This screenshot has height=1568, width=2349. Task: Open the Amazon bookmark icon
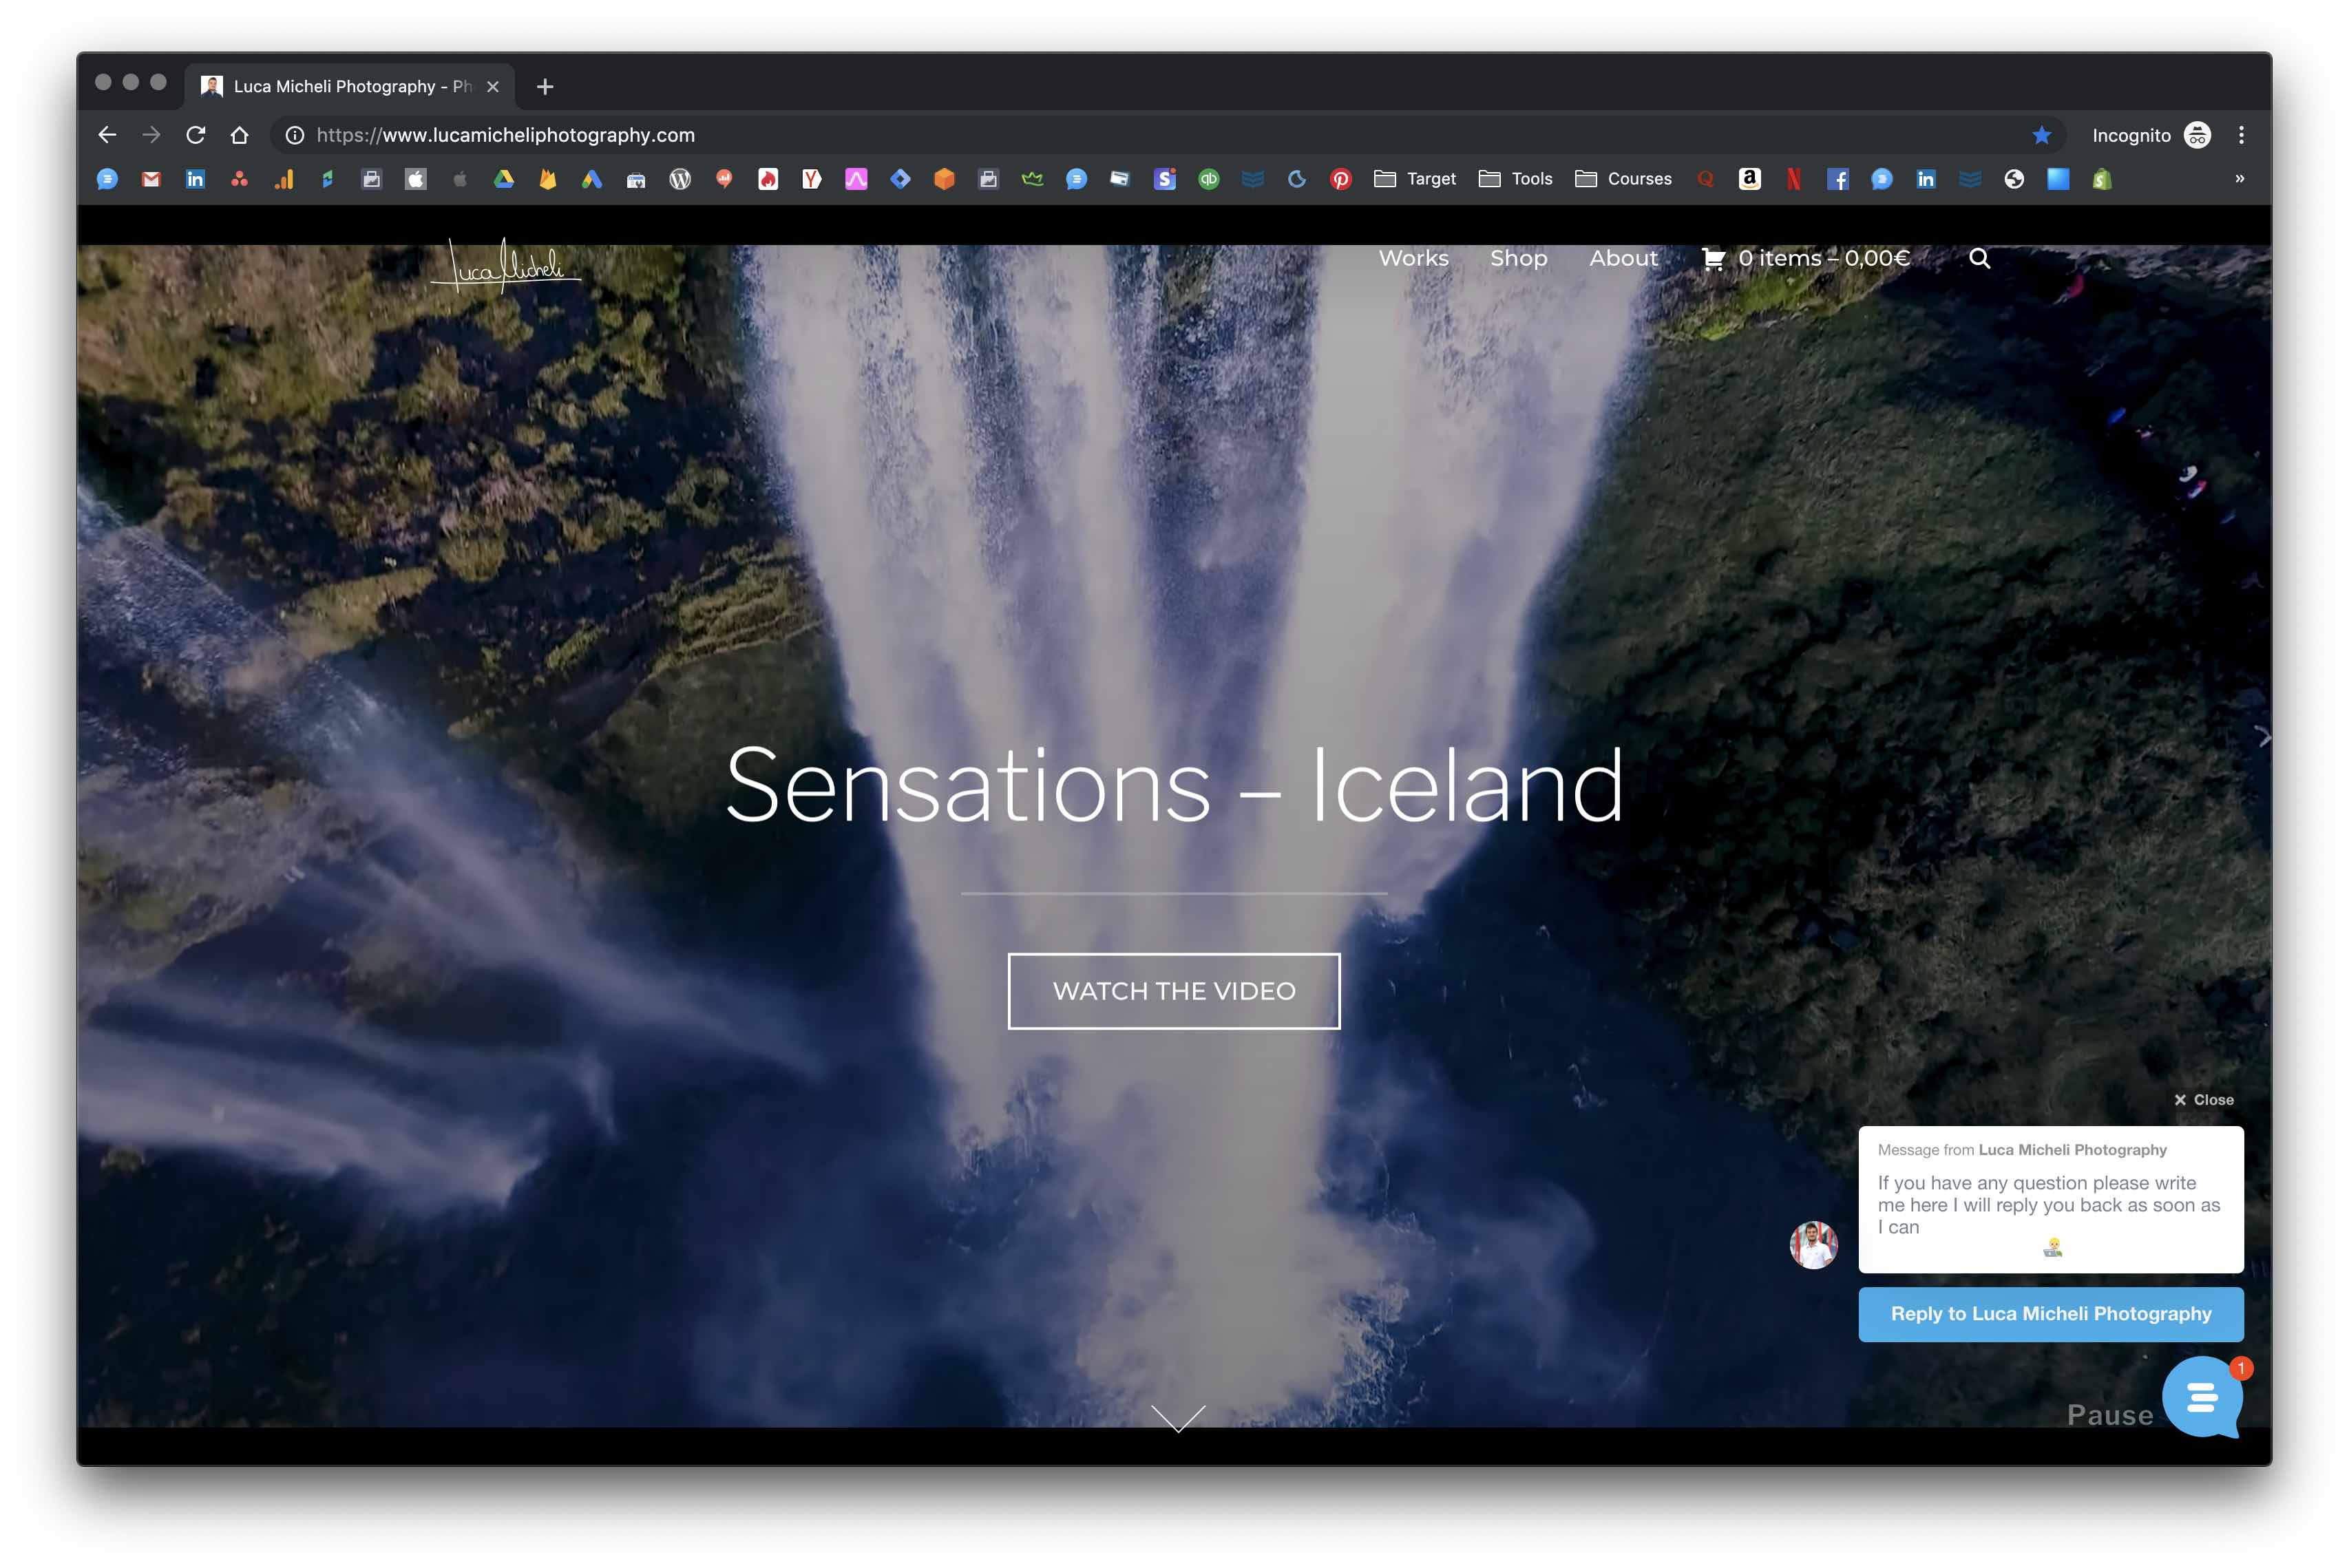(x=1750, y=179)
